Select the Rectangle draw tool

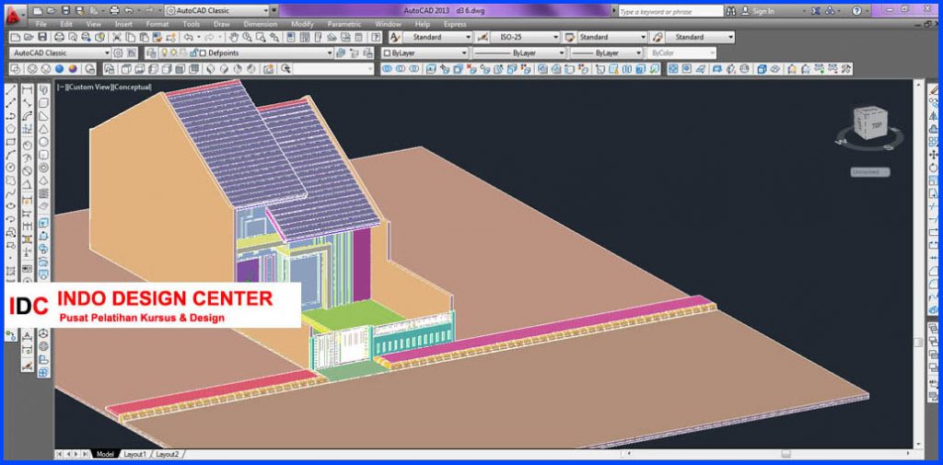click(11, 142)
